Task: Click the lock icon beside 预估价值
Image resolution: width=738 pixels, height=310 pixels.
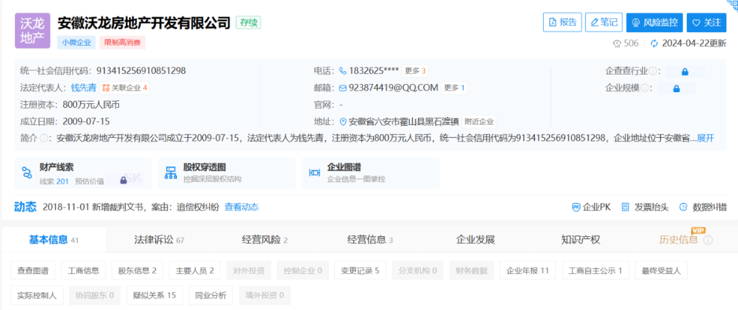Action: click(x=123, y=180)
